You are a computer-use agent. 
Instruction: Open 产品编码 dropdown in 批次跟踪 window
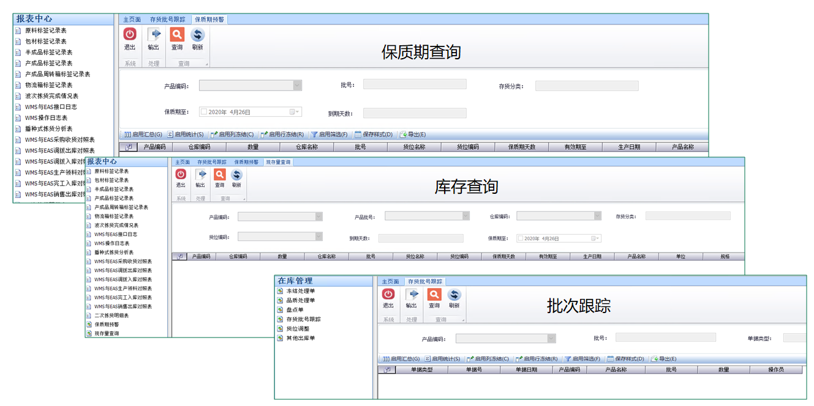point(551,338)
